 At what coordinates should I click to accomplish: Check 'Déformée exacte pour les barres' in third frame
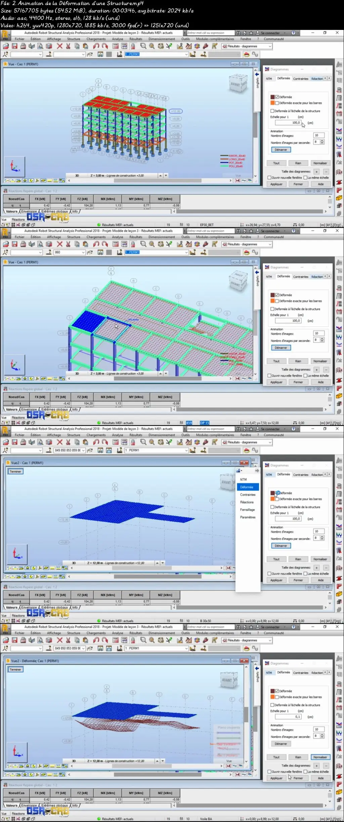tap(277, 499)
